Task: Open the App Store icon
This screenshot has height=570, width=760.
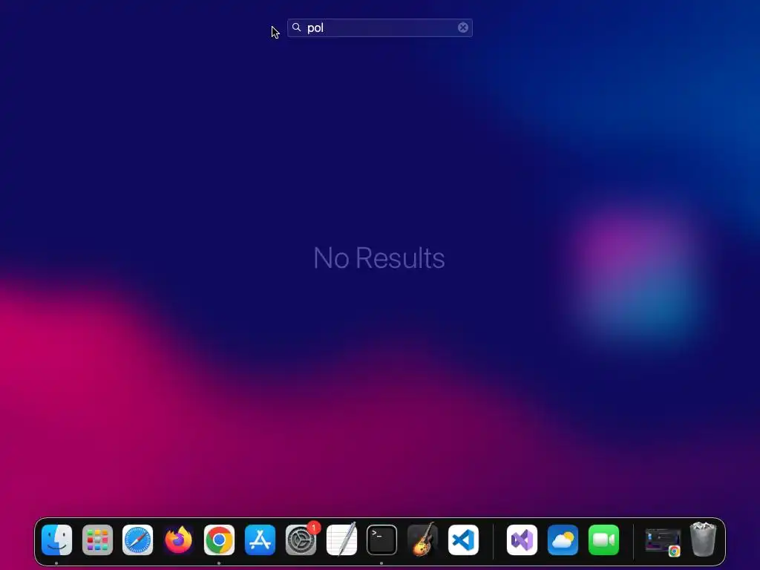Action: [260, 540]
